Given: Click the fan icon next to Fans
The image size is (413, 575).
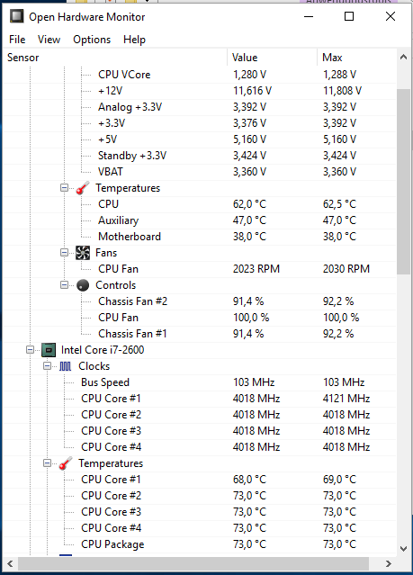Looking at the screenshot, I should coord(83,253).
